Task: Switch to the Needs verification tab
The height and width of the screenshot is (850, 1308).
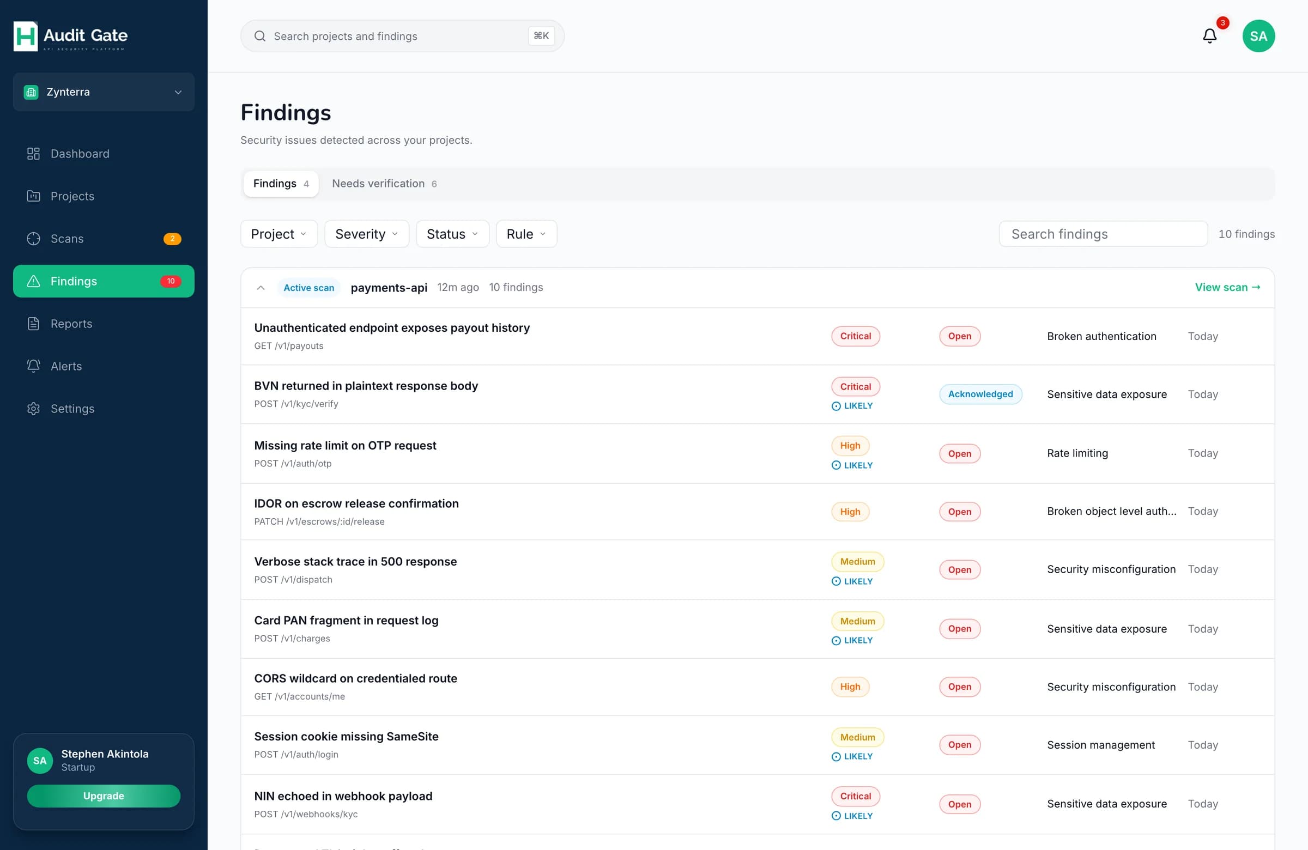Action: [384, 184]
